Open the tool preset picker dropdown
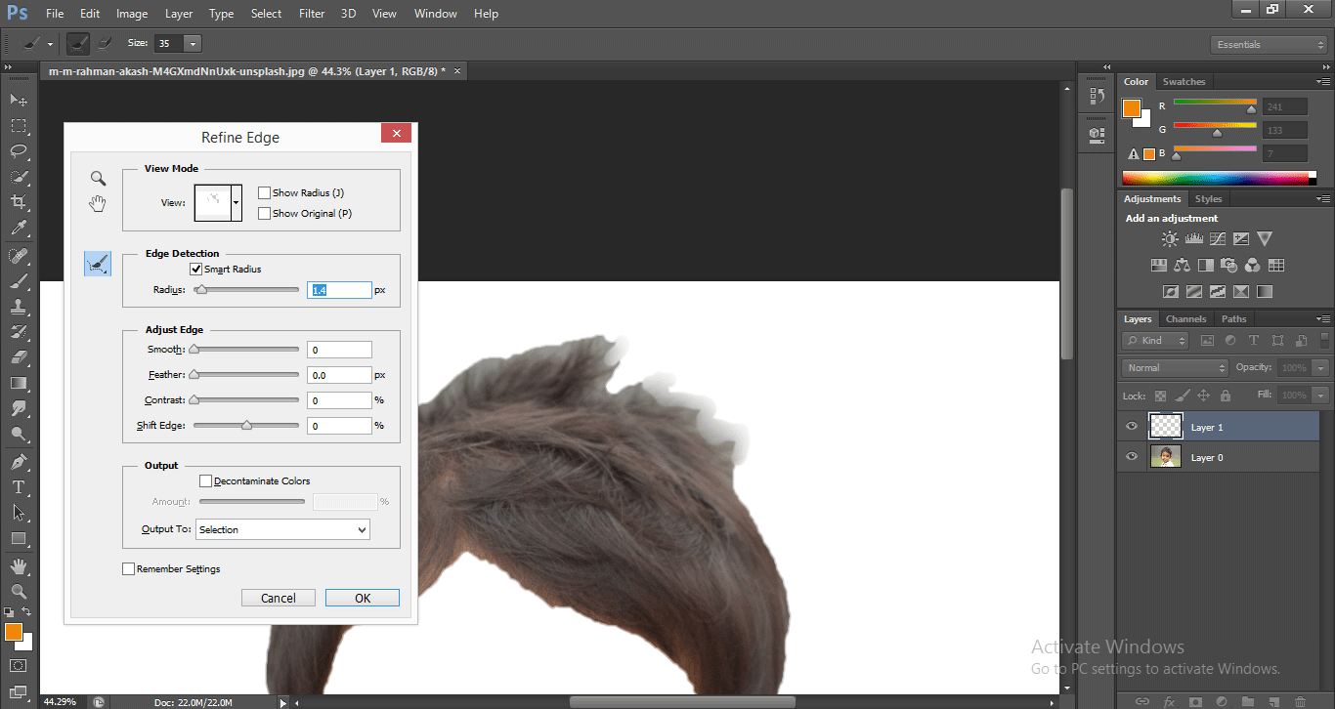The image size is (1335, 709). point(50,45)
